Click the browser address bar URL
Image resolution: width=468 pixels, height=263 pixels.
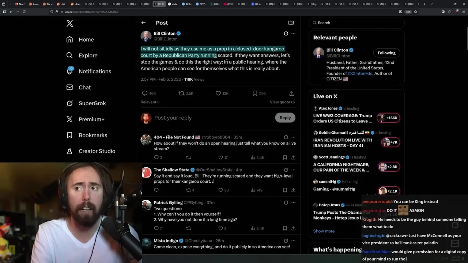click(92, 12)
